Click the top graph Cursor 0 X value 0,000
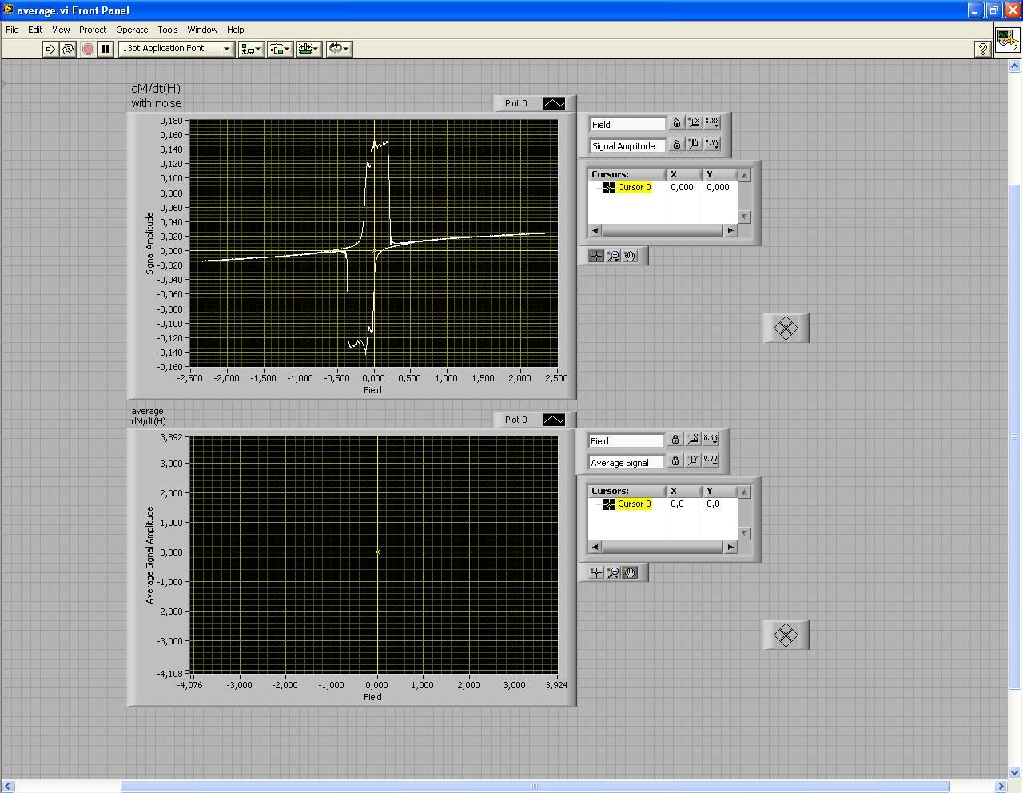Image resolution: width=1023 pixels, height=793 pixels. pos(682,187)
